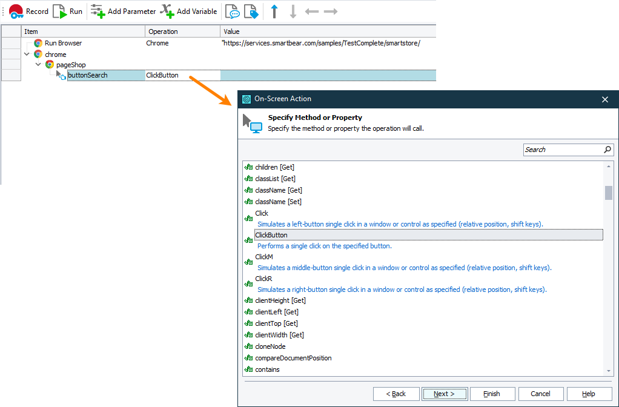
Task: Click the Chrome icon next to Run Browser
Action: pyautogui.click(x=38, y=43)
